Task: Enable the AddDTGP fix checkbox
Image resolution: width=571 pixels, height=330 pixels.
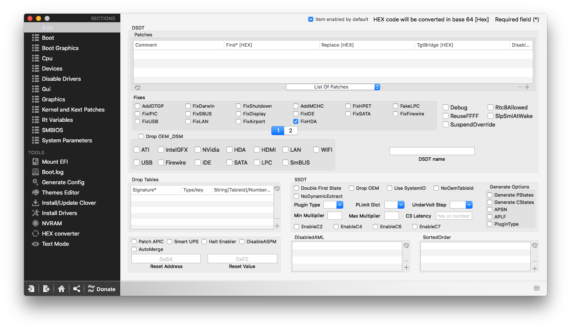Action: click(137, 106)
